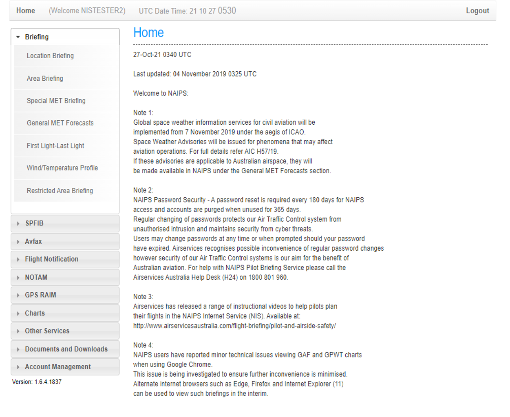Select the Account Management label
This screenshot has height=417, width=510.
(x=58, y=367)
